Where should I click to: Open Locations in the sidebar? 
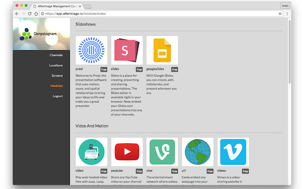[x=56, y=65]
